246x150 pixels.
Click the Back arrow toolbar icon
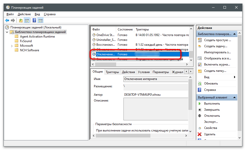coord(7,20)
